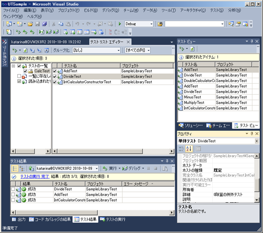Open the 実行 run dropdown arrow
The image size is (263, 233).
pyautogui.click(x=120, y=168)
